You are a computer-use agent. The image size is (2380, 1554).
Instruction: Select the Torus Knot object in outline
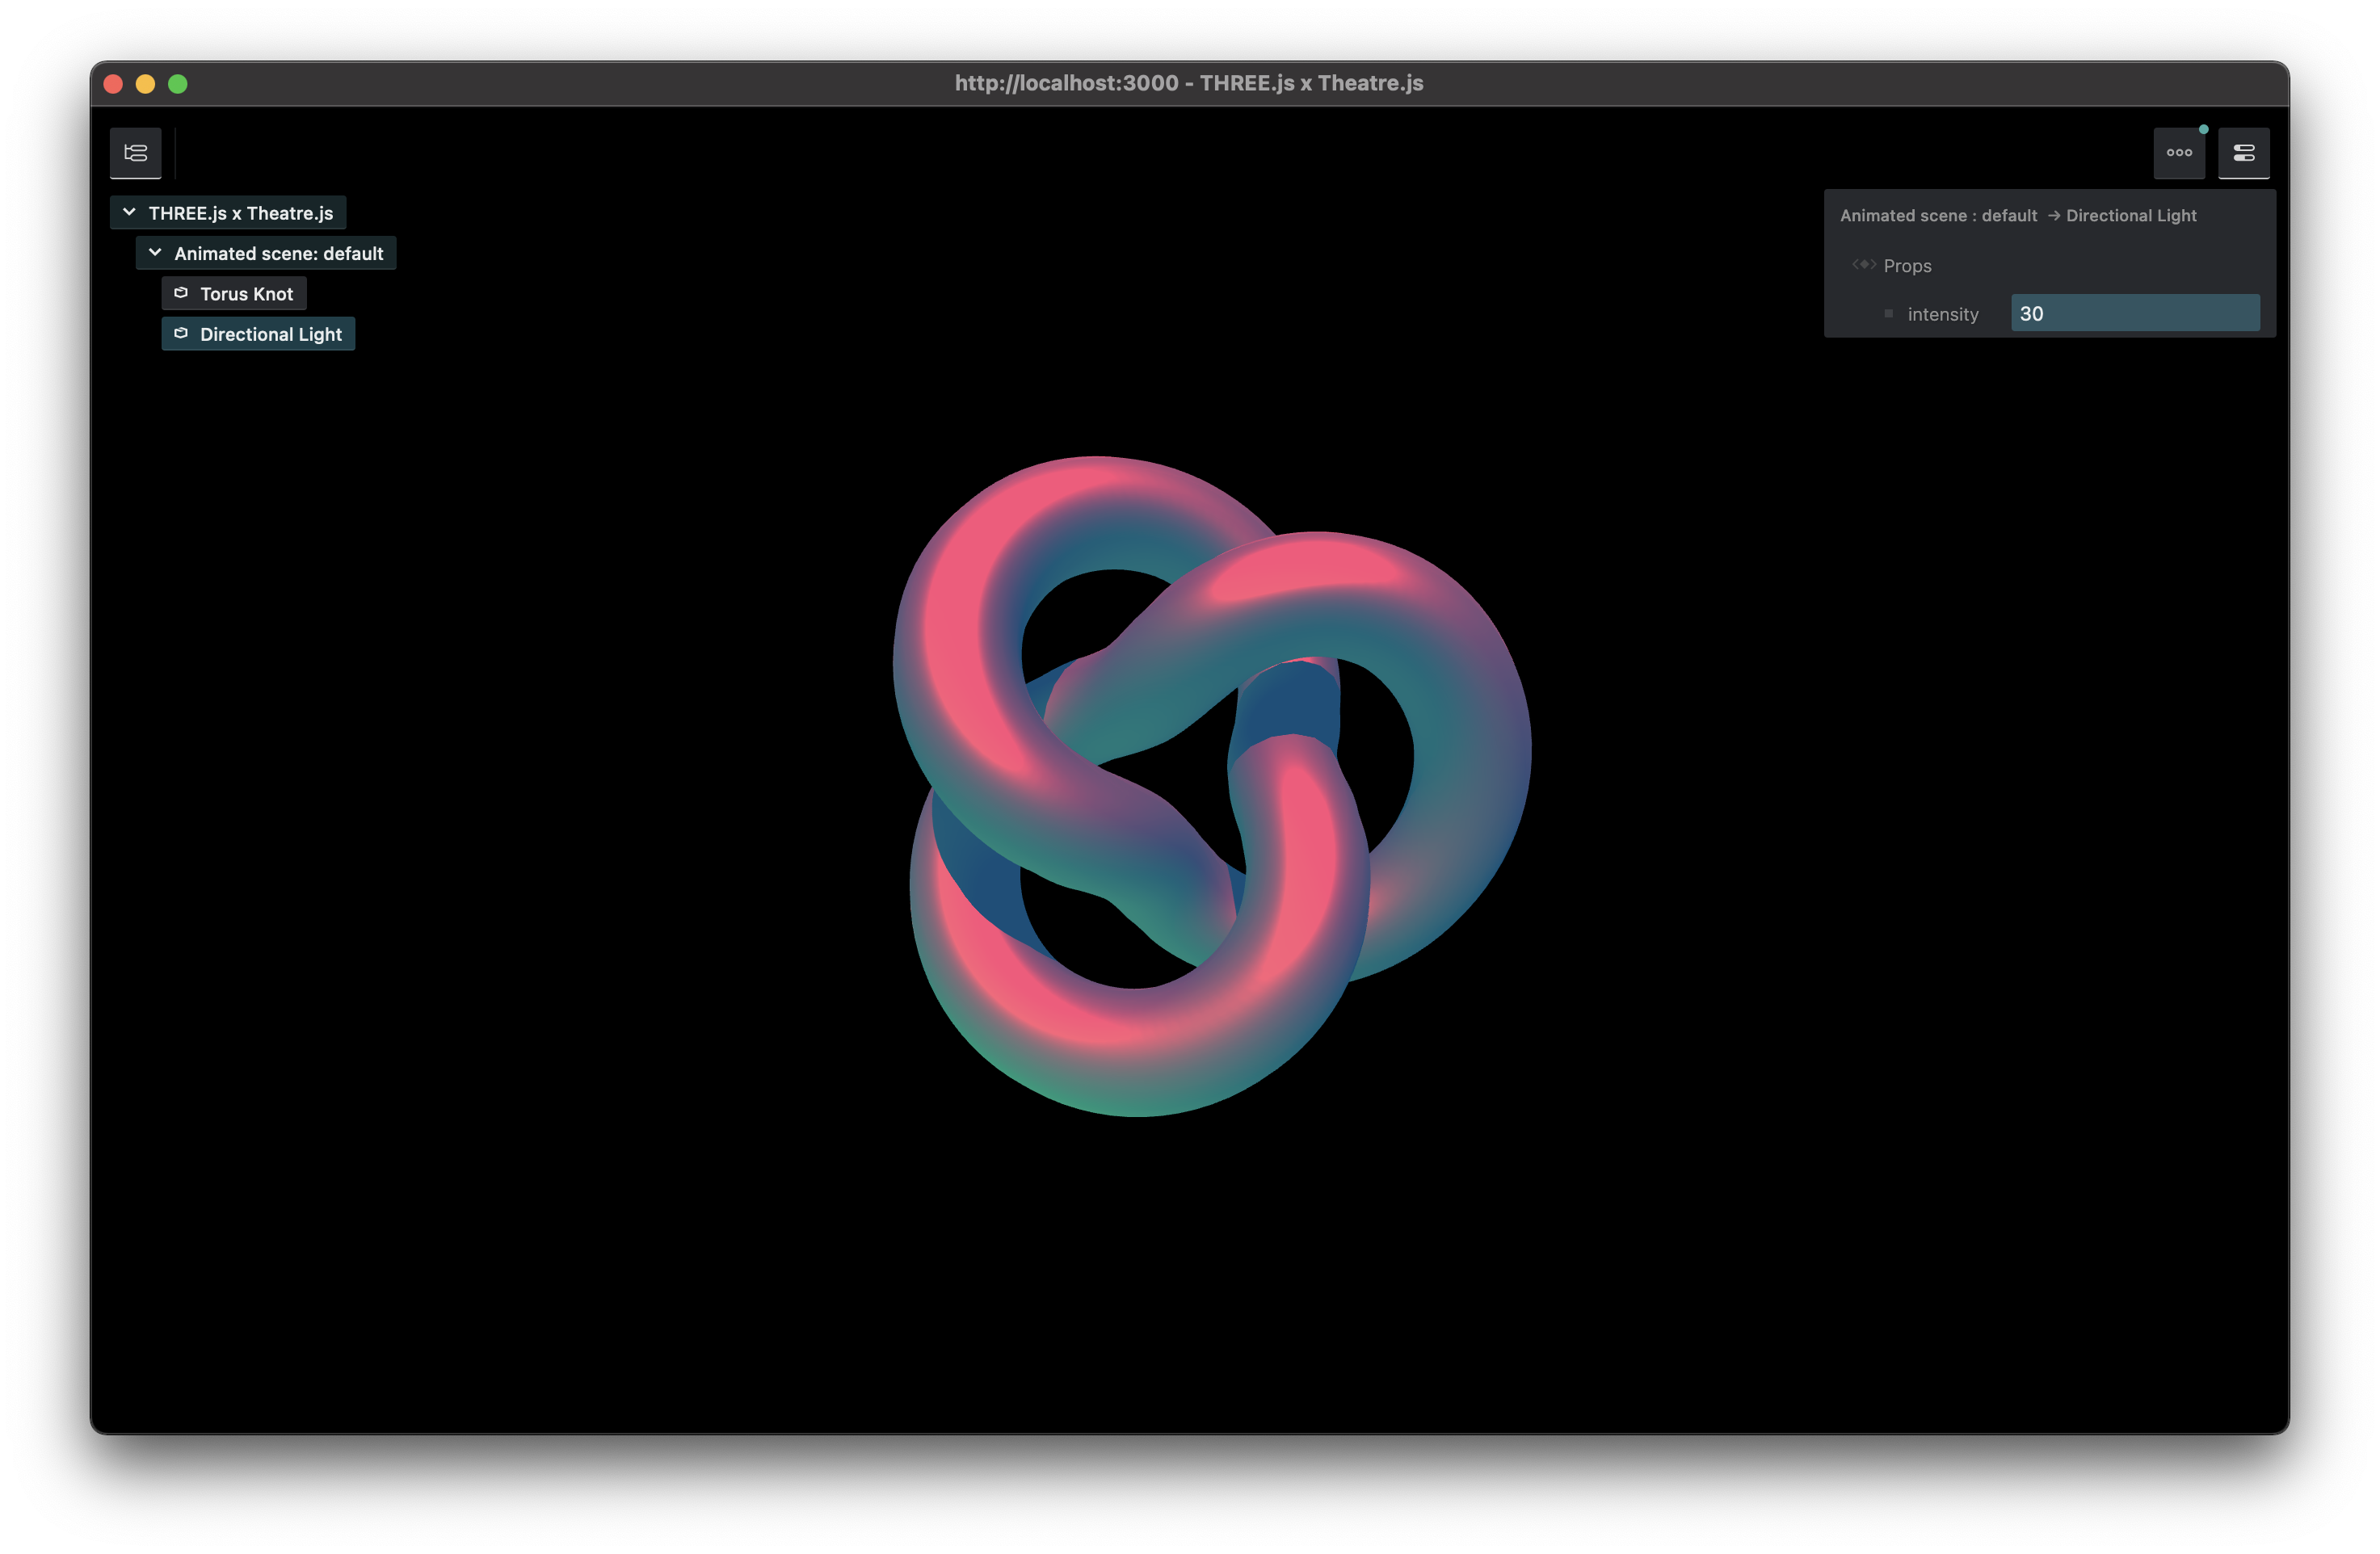(x=246, y=294)
